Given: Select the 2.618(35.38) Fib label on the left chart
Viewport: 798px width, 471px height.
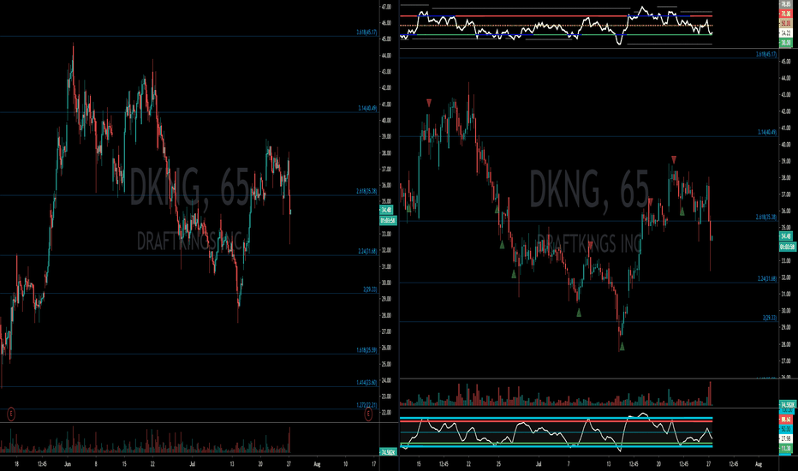Looking at the screenshot, I should (x=366, y=192).
